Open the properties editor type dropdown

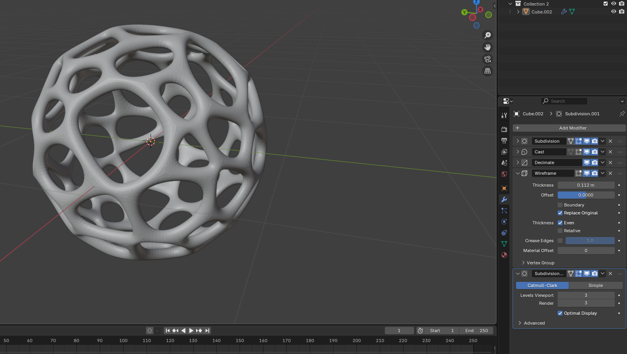[507, 101]
